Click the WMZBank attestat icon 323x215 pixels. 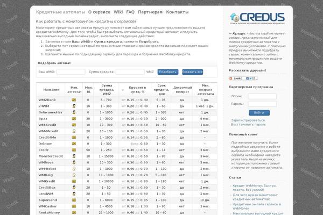point(74,100)
